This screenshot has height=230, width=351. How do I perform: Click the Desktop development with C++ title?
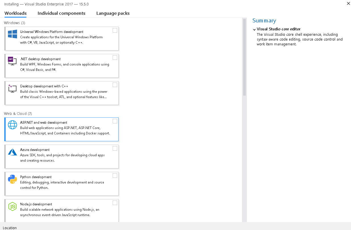pos(44,86)
